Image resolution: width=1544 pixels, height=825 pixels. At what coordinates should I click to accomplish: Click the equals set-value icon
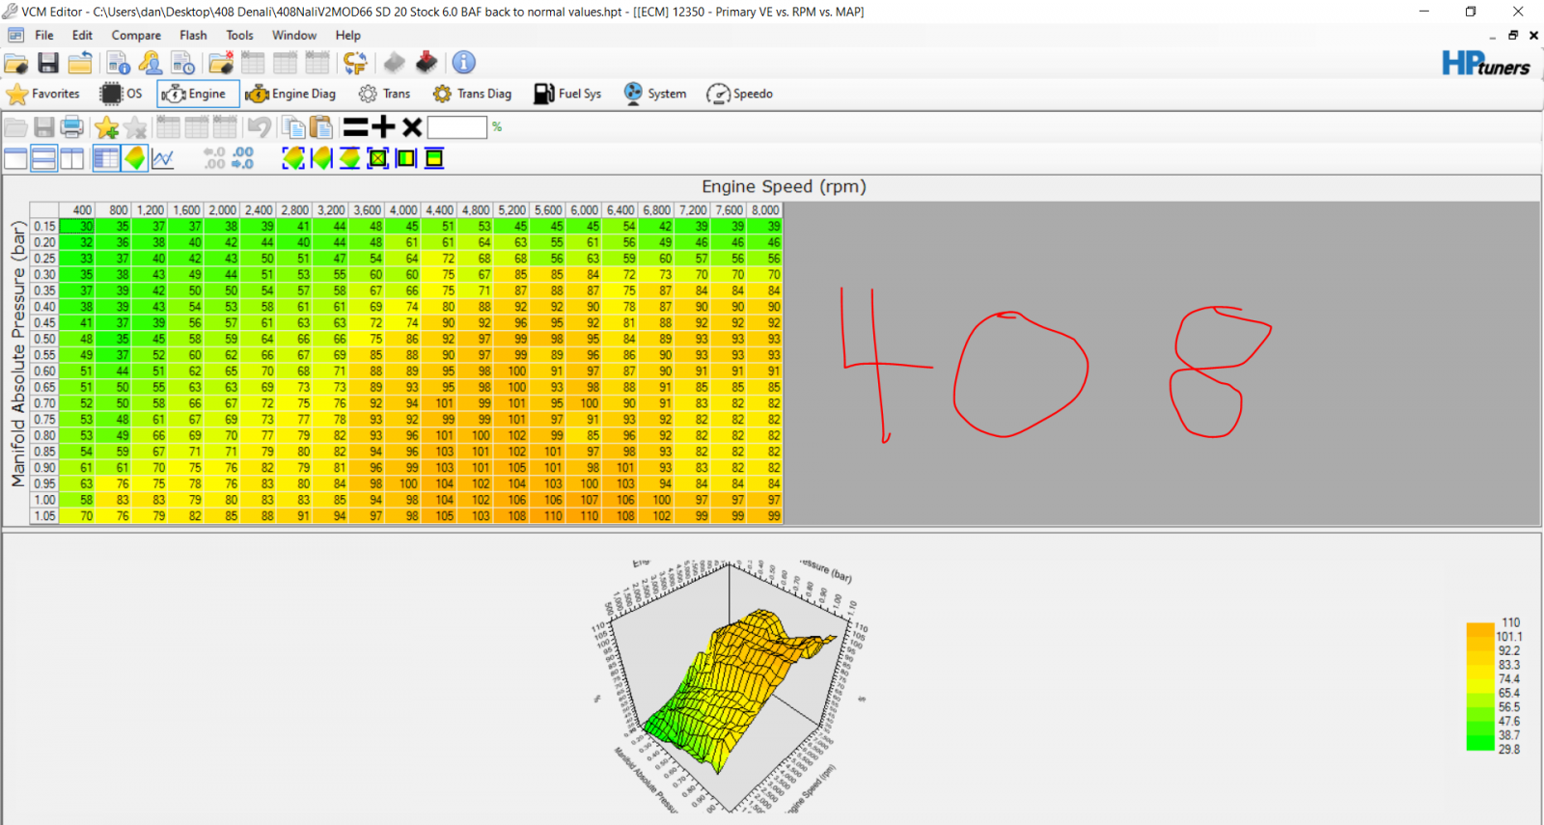(356, 126)
